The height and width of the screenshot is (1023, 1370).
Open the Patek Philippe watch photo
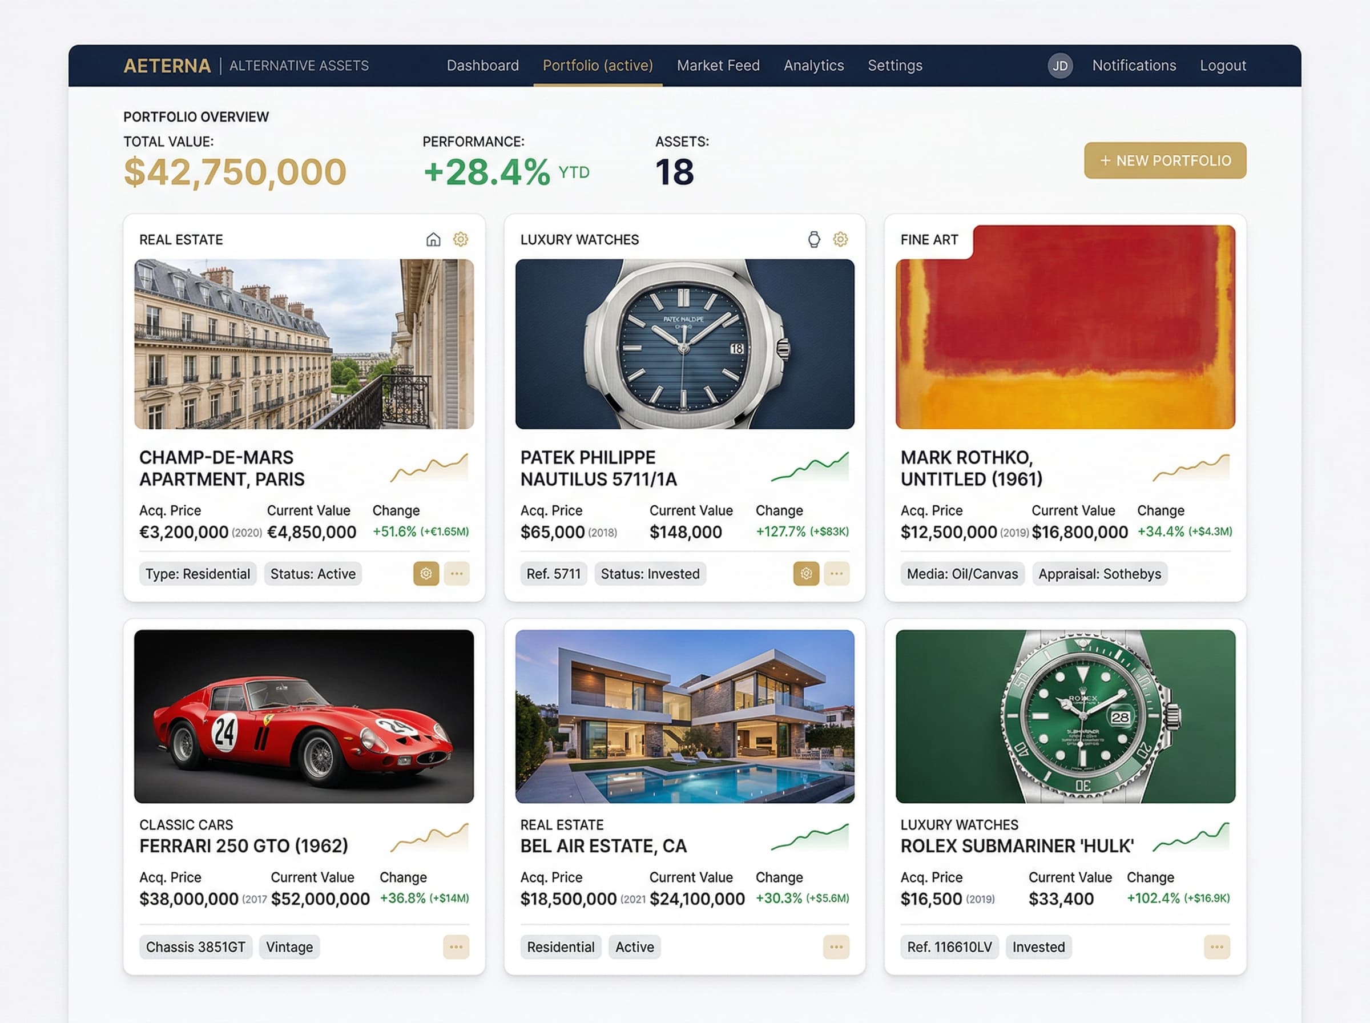tap(684, 344)
